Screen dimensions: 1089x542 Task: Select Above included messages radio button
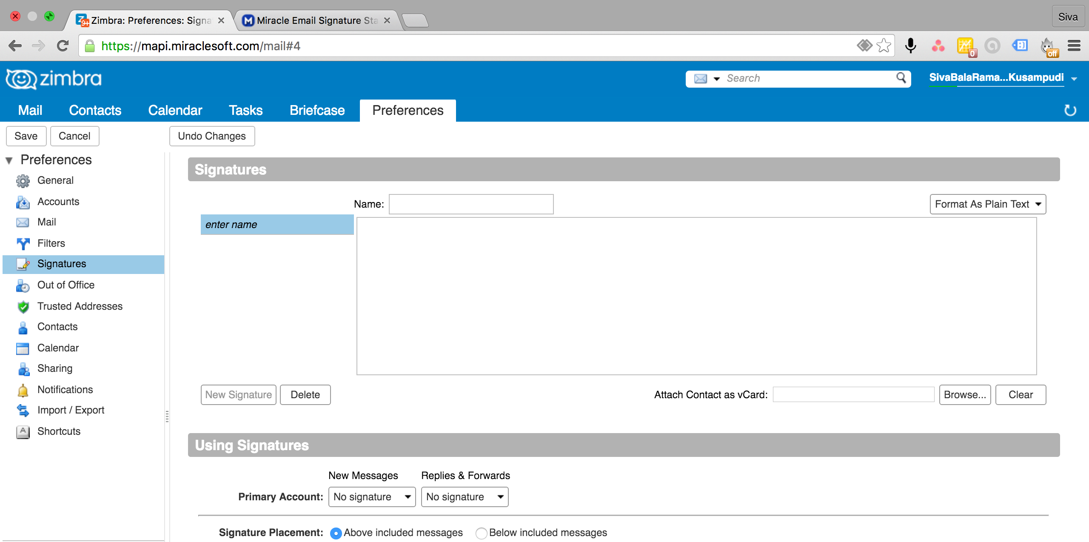point(336,533)
